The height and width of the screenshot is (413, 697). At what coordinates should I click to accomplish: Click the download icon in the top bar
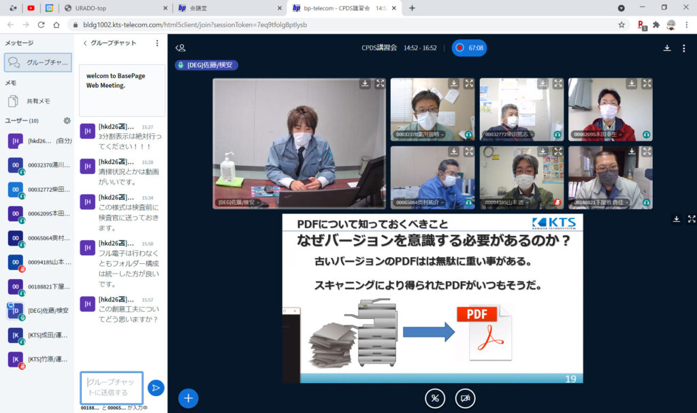(x=667, y=48)
